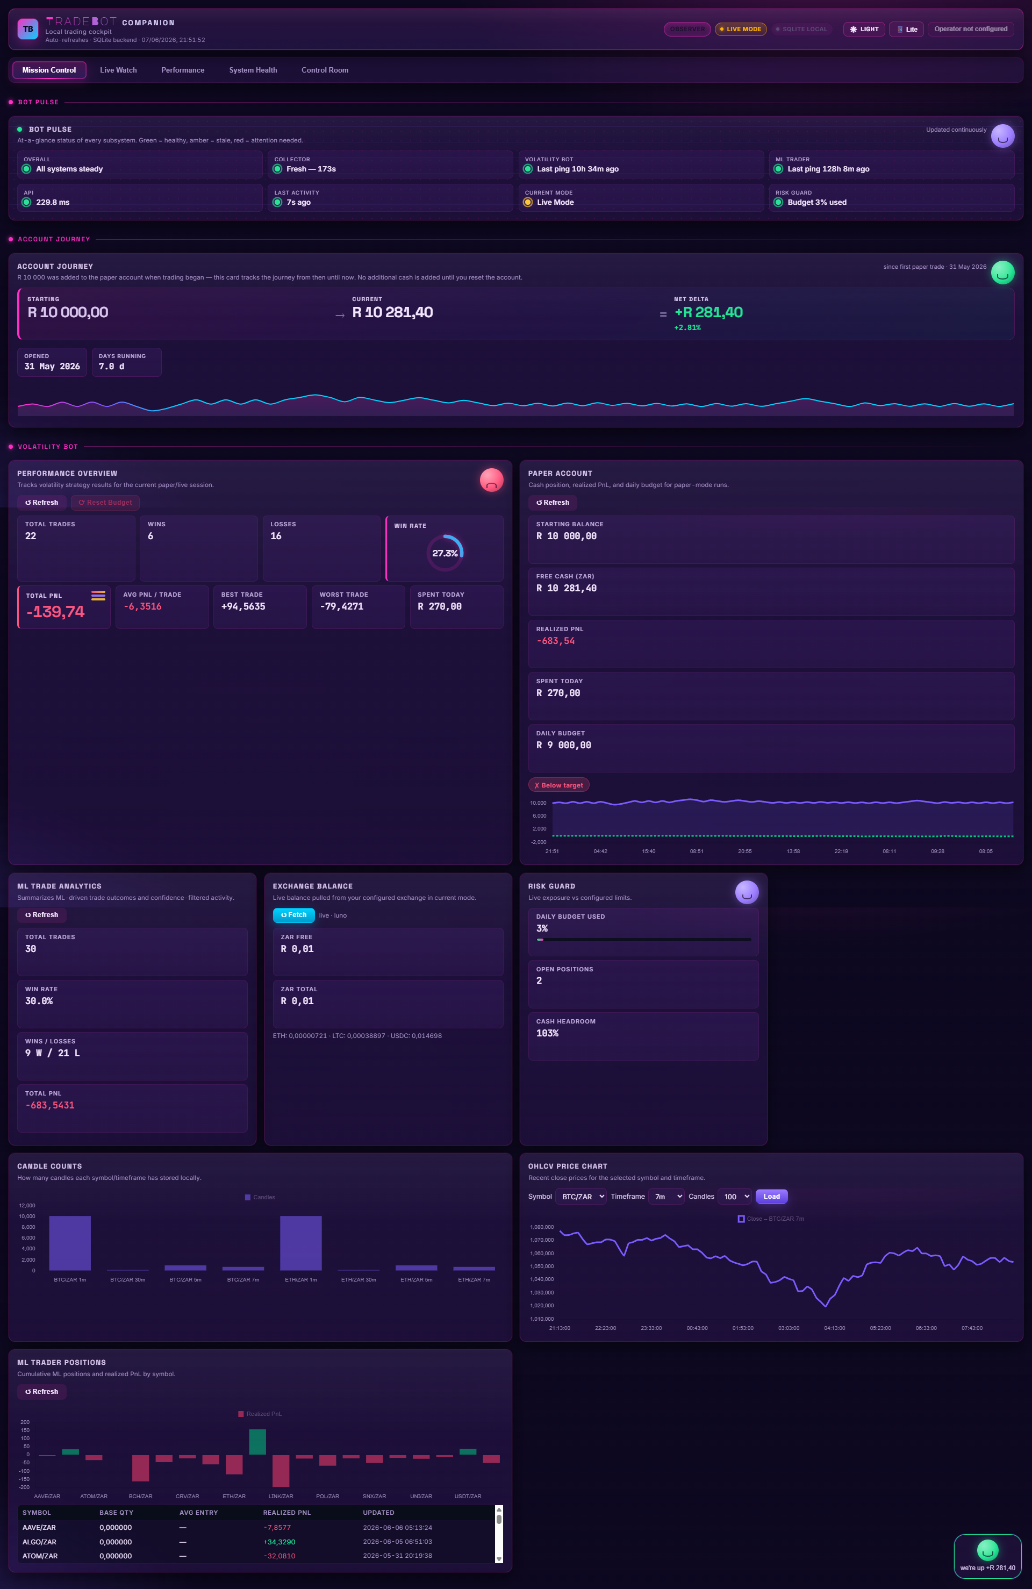Toggle the Lite view button

pyautogui.click(x=907, y=30)
